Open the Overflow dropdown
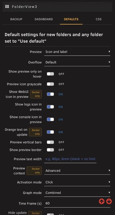 (x=77, y=62)
